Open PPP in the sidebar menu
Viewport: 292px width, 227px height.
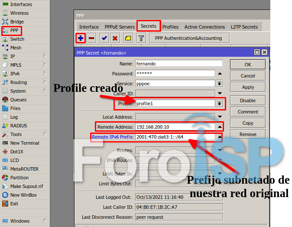tap(14, 30)
